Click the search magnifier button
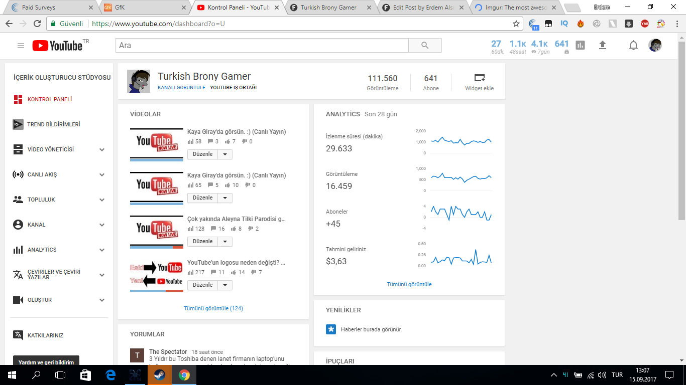 [425, 46]
